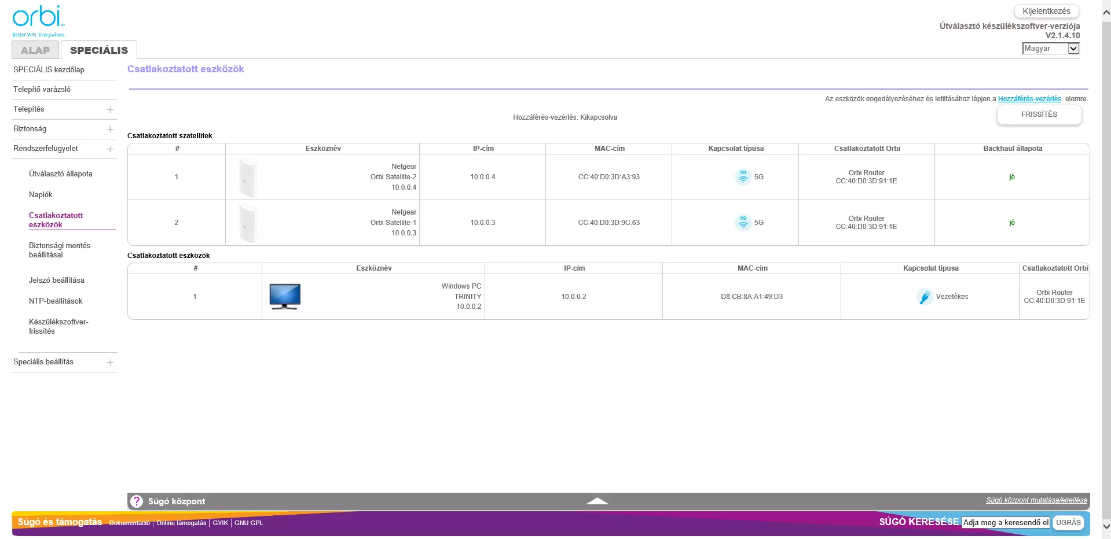The width and height of the screenshot is (1111, 539).
Task: Follow the Hozzáférés-vezérlés link
Action: click(1029, 99)
